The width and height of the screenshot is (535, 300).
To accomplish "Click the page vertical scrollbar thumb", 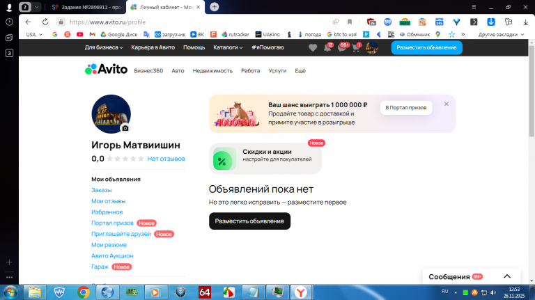I will click(x=532, y=90).
